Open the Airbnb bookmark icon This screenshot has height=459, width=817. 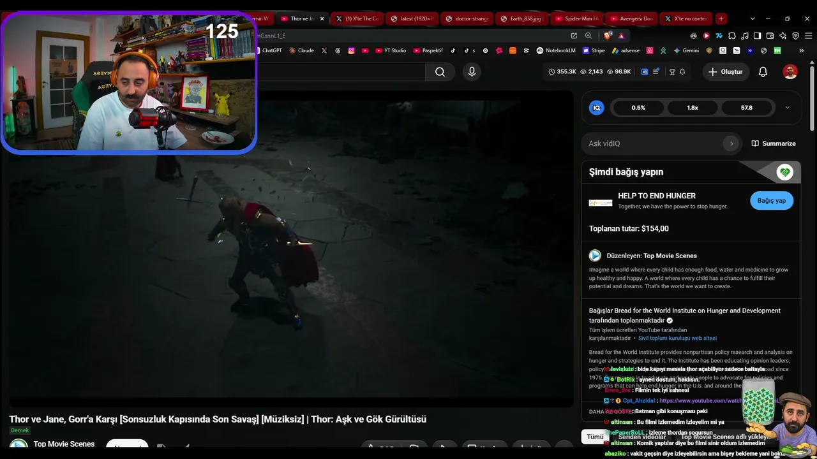click(650, 50)
